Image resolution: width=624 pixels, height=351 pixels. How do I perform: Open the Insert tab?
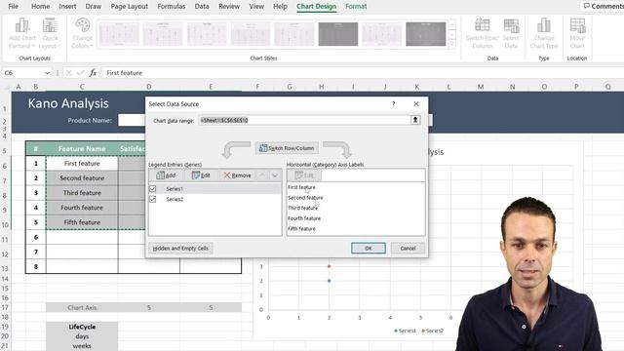[67, 6]
